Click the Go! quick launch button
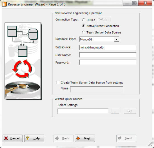 tap(130, 111)
